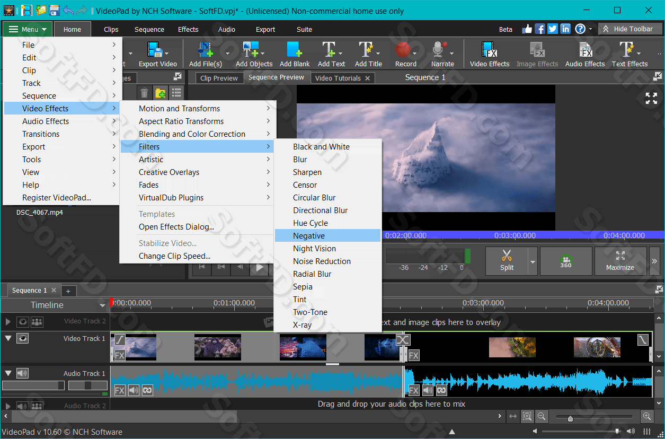Click the fade-in icon on the first video clip
The height and width of the screenshot is (439, 665).
click(120, 339)
